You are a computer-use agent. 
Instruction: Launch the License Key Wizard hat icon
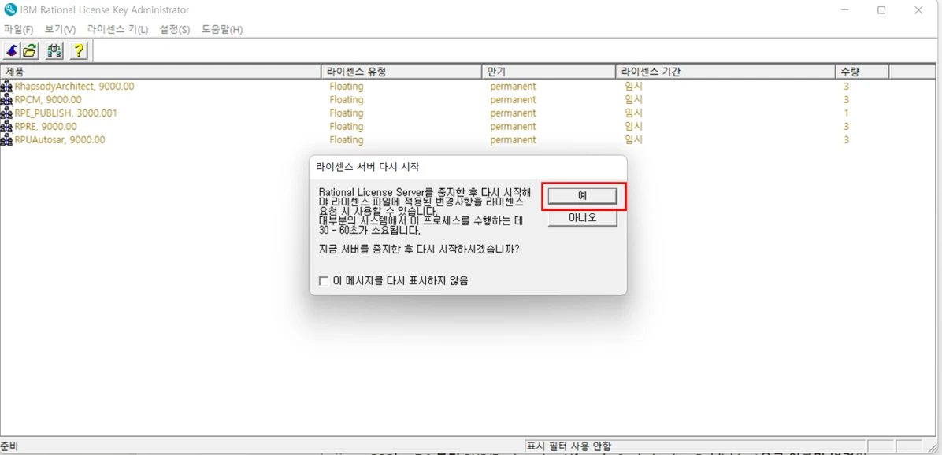pyautogui.click(x=11, y=51)
